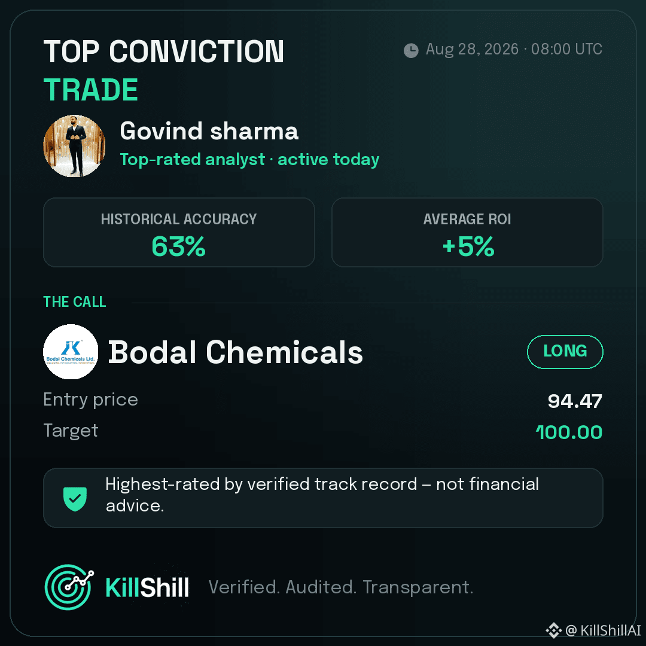
Task: Click the KillShill radar logo icon
Action: 69,587
